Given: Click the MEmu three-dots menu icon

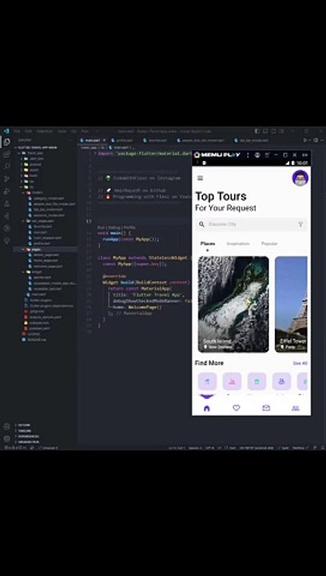Looking at the screenshot, I should [x=248, y=155].
